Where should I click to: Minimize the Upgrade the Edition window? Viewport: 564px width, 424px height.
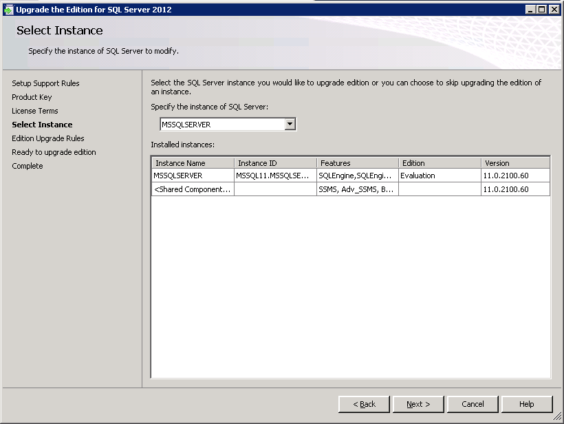point(530,10)
